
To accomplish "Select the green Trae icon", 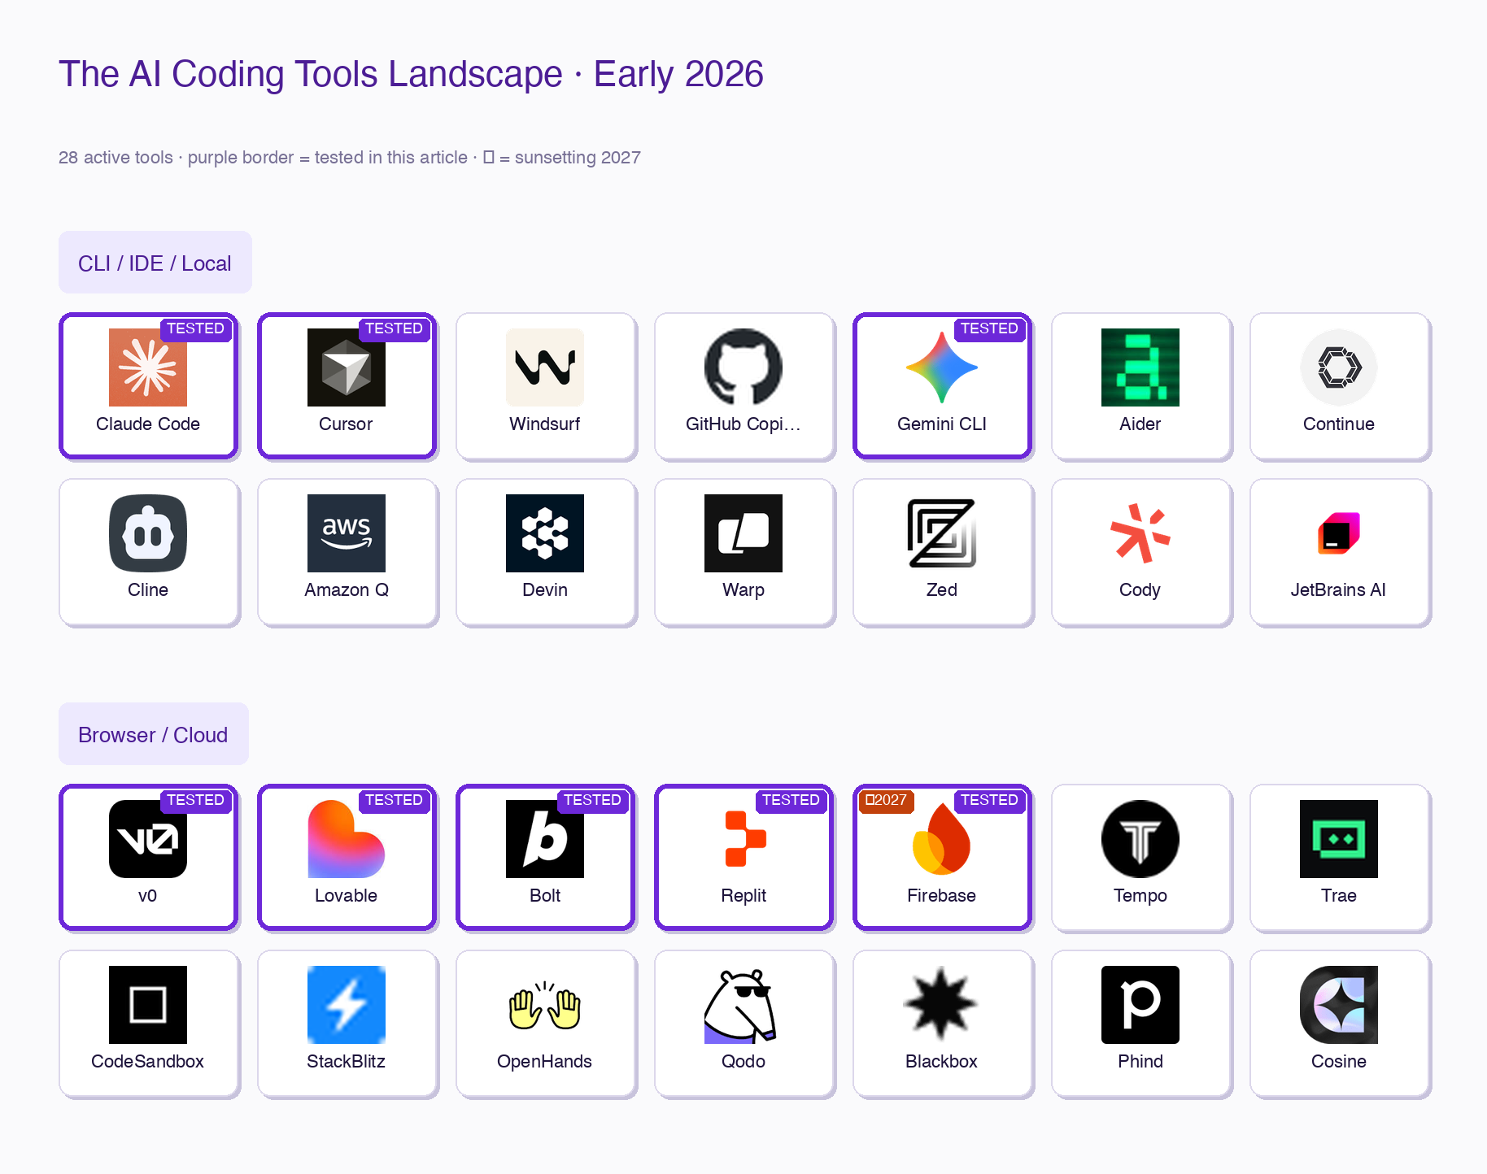I will pos(1339,839).
